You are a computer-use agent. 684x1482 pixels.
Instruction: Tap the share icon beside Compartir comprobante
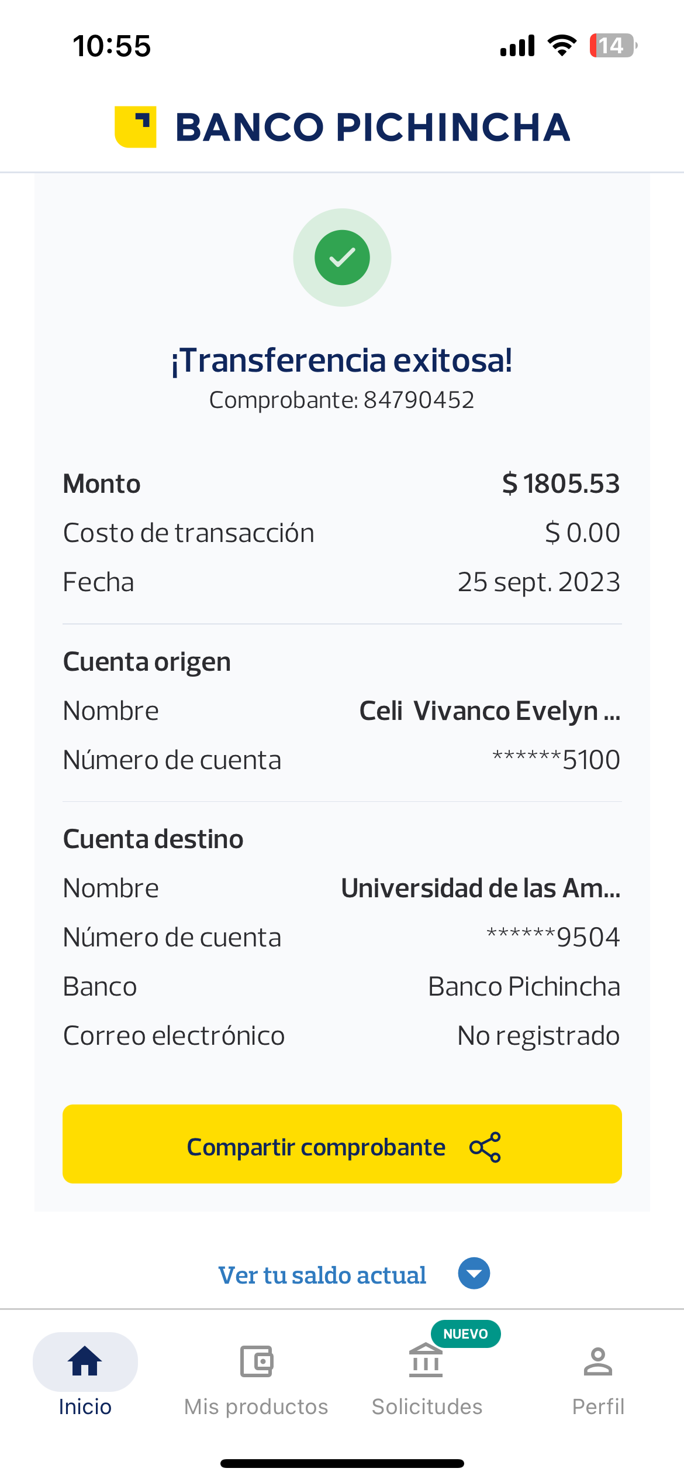click(485, 1147)
